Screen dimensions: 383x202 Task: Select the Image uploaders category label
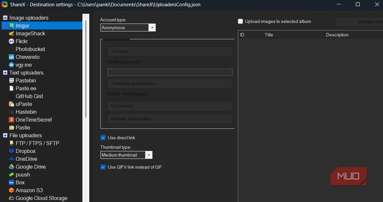pyautogui.click(x=29, y=18)
